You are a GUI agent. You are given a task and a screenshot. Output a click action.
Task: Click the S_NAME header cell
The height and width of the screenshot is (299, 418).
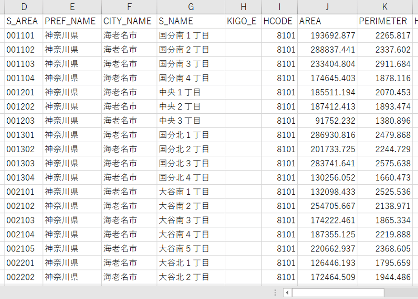pyautogui.click(x=191, y=21)
